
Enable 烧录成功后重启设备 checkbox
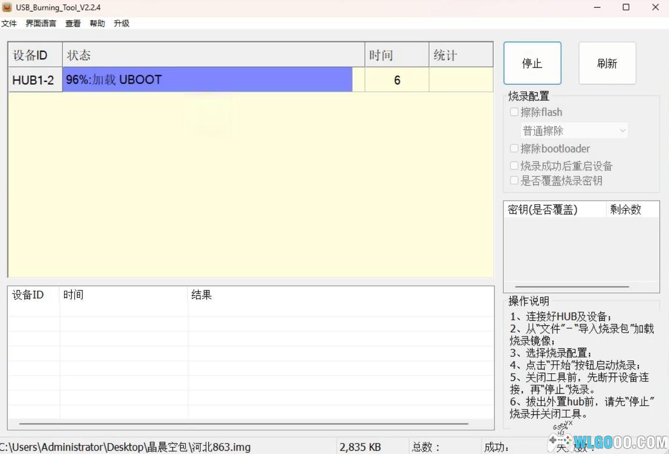[x=514, y=166]
